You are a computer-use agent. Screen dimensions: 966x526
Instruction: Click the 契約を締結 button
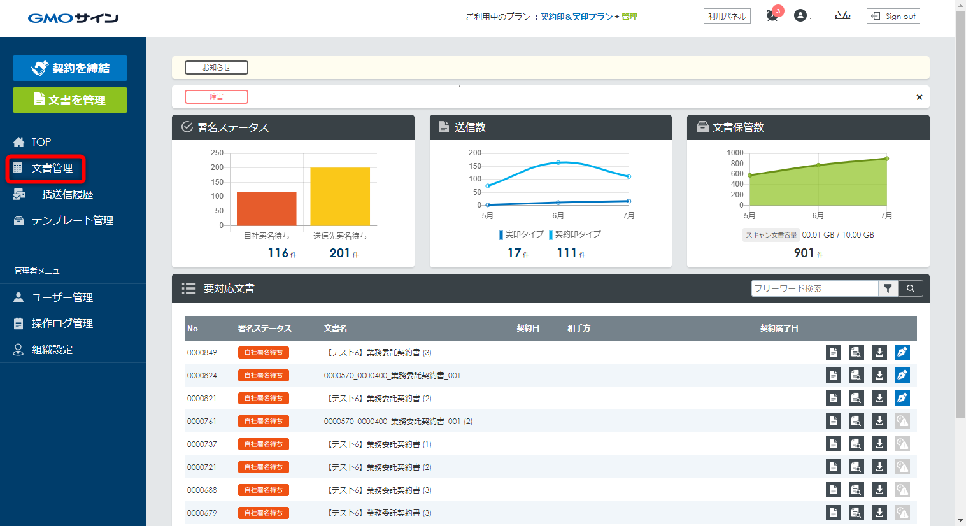pyautogui.click(x=70, y=68)
